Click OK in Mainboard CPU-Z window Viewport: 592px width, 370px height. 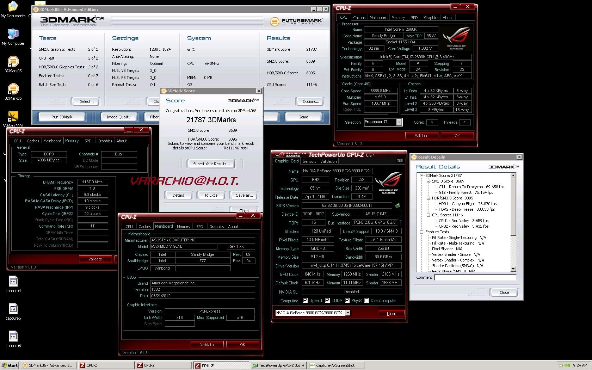[242, 345]
